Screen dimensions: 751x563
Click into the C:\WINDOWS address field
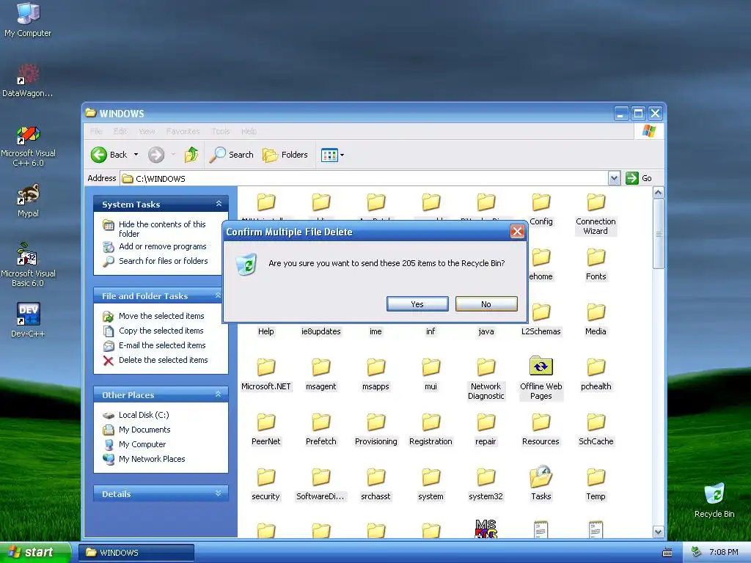[364, 179]
